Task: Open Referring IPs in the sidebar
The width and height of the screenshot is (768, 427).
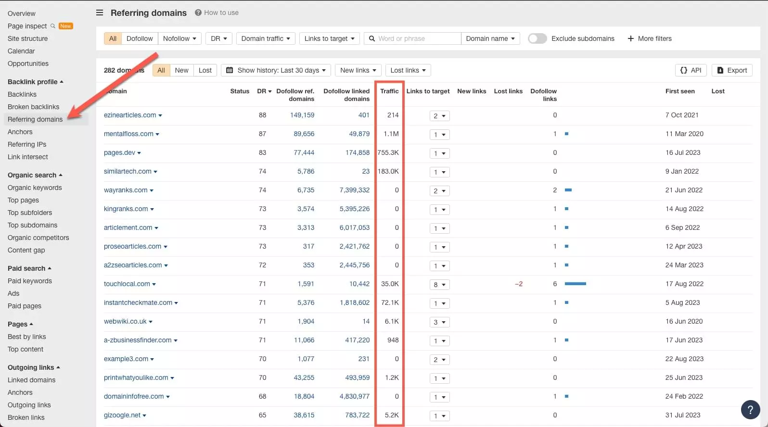Action: 27,144
